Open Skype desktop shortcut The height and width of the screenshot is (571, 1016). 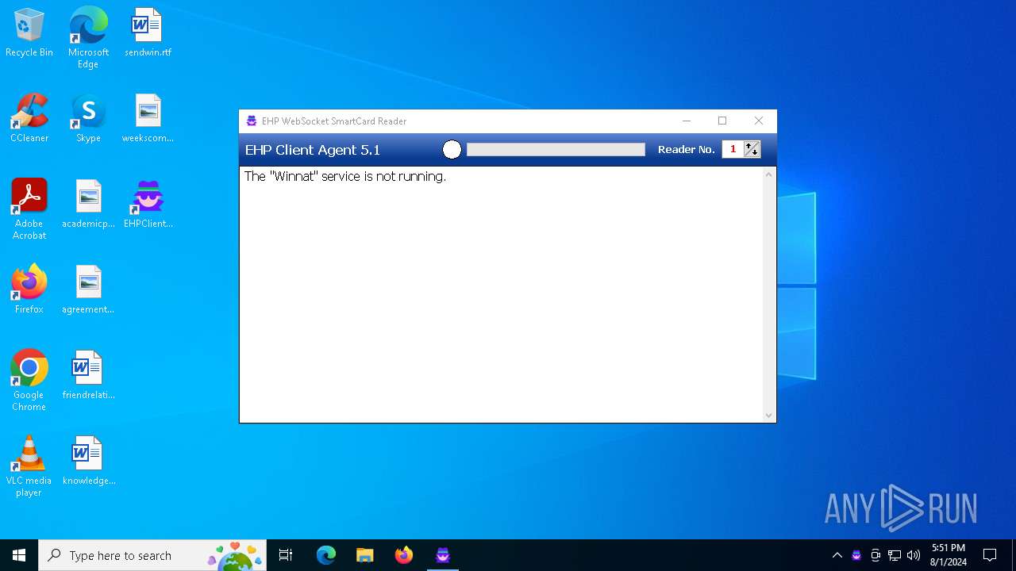pos(88,118)
